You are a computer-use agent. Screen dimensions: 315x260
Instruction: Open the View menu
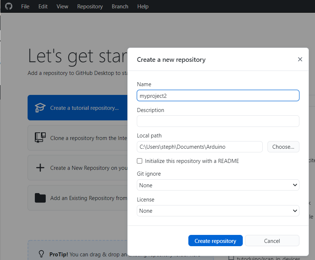[x=62, y=7]
